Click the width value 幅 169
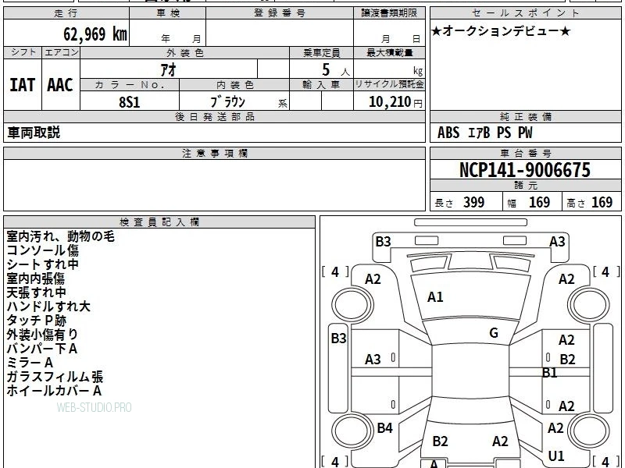The width and height of the screenshot is (625, 468). click(x=529, y=202)
